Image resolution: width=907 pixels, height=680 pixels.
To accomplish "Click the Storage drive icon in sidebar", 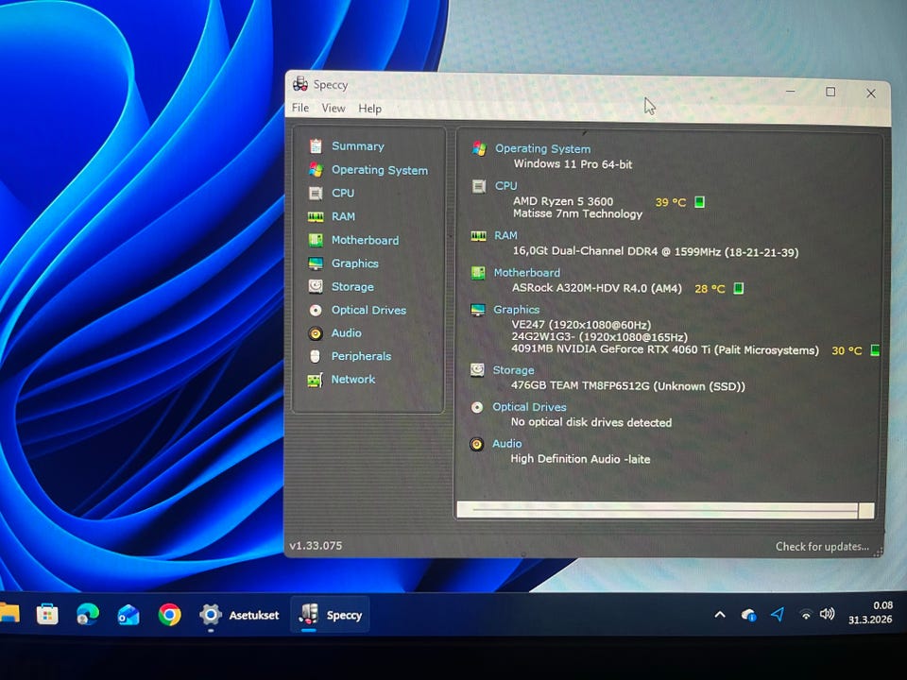I will (x=316, y=286).
